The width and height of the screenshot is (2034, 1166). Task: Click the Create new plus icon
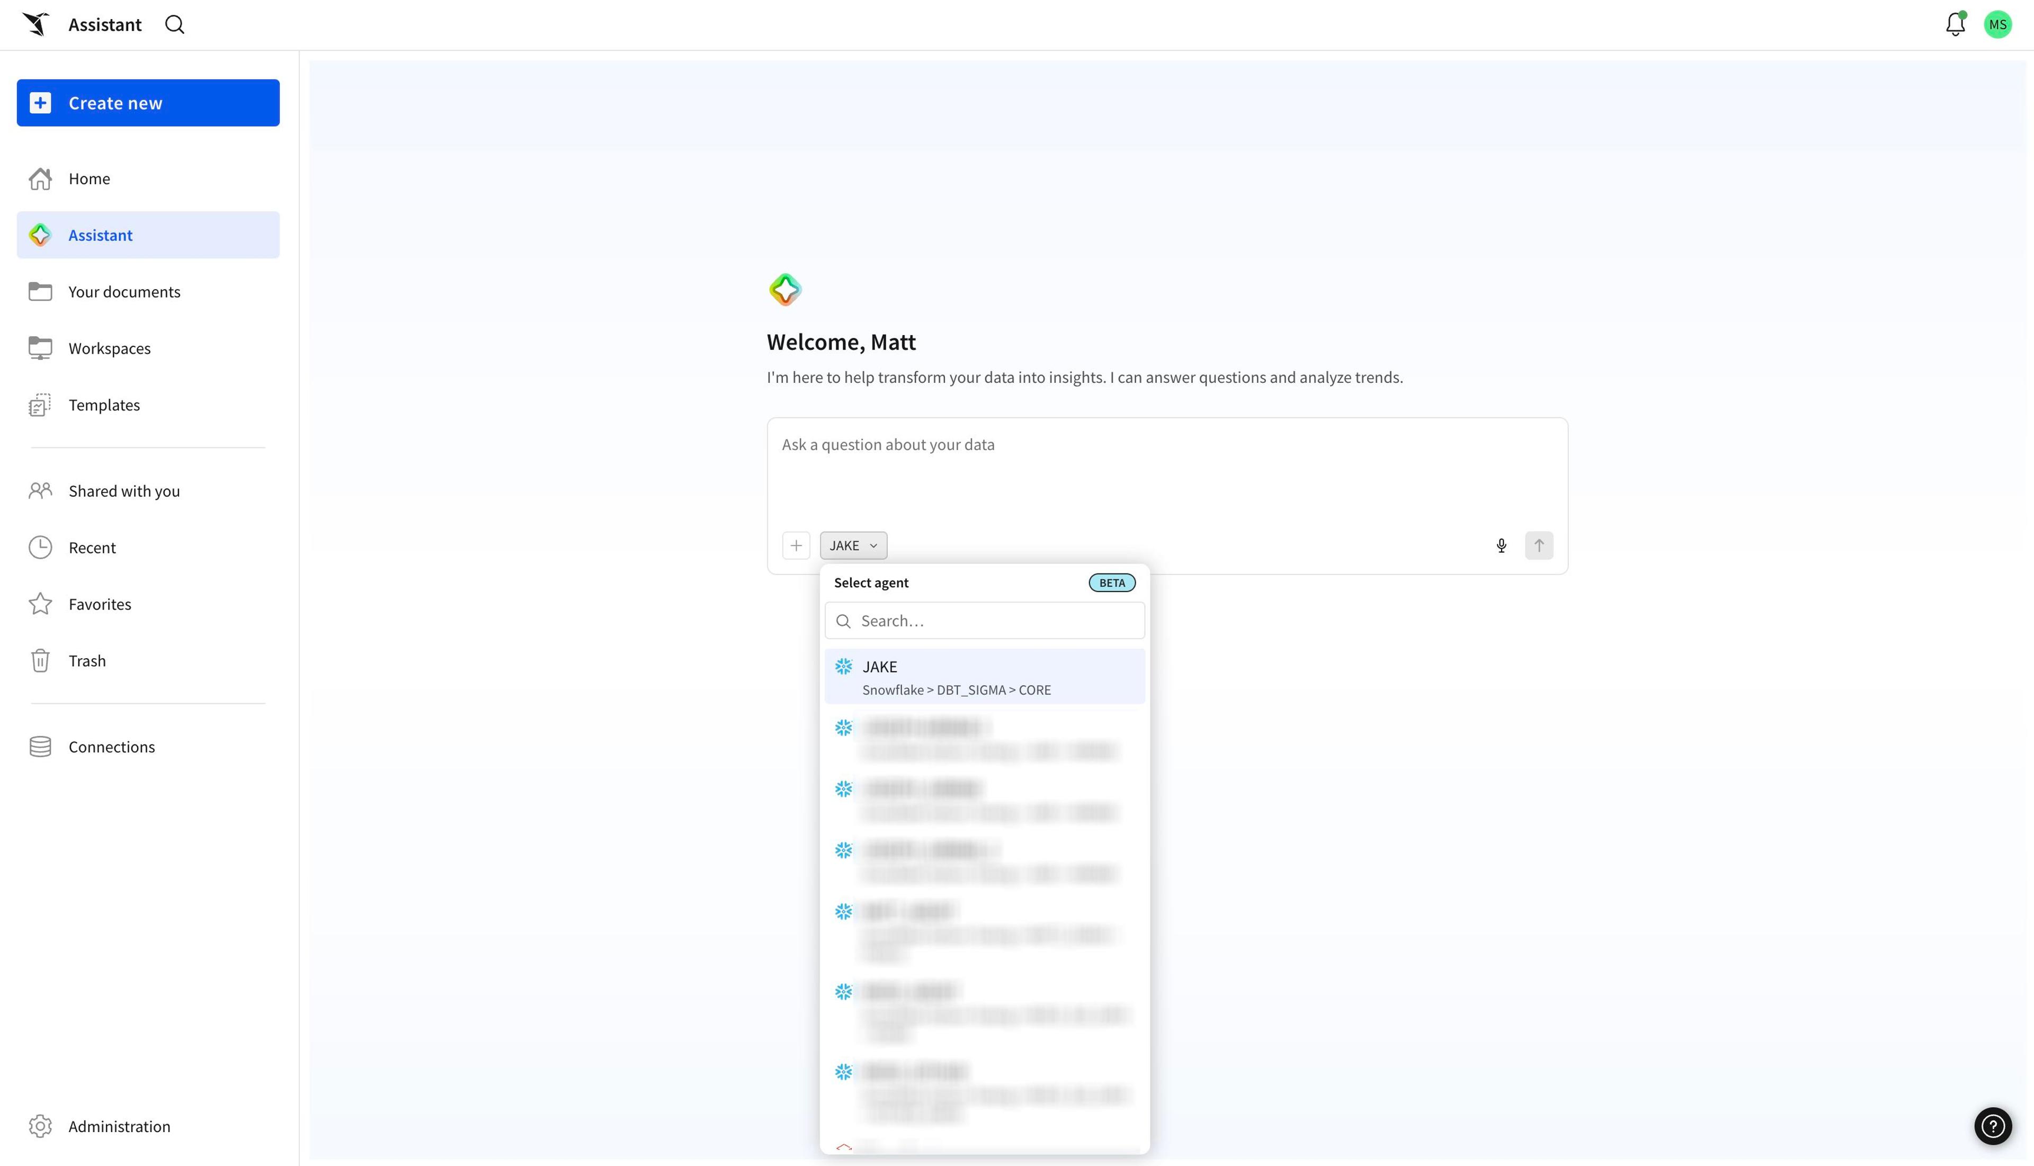[40, 103]
